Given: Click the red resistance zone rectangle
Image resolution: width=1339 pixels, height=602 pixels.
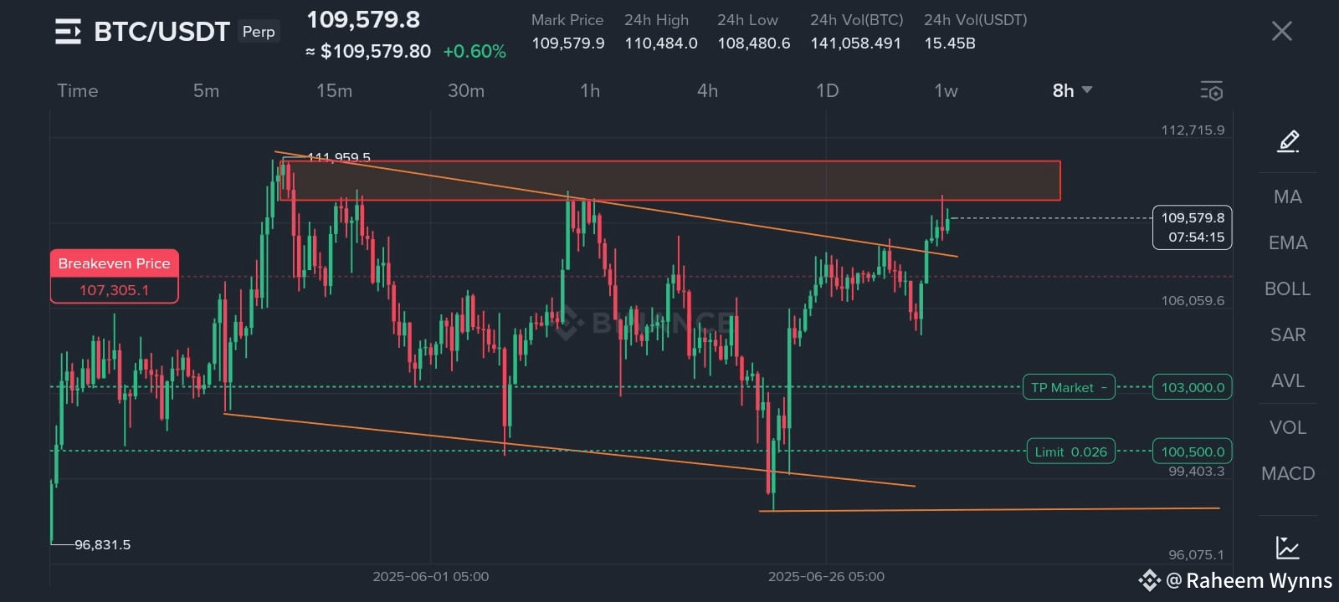Looking at the screenshot, I should point(669,181).
